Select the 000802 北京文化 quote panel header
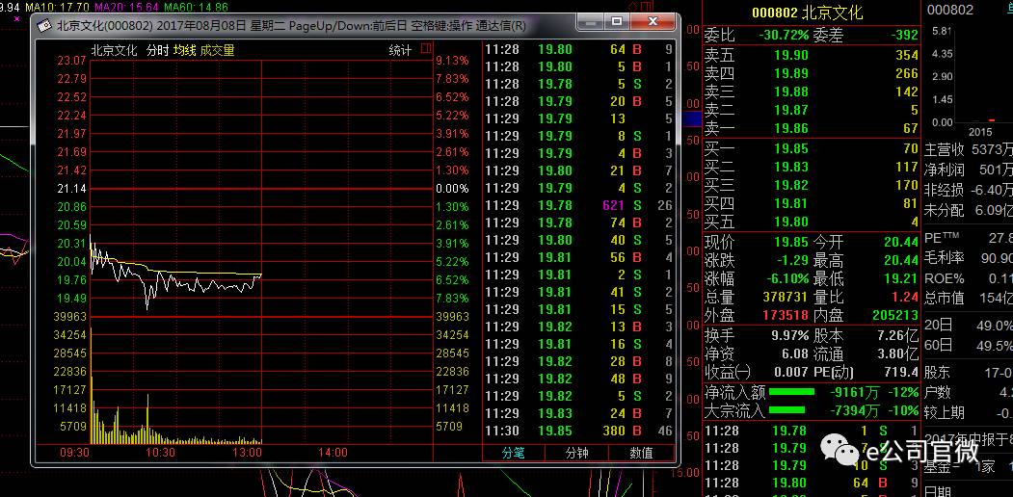 pos(808,13)
